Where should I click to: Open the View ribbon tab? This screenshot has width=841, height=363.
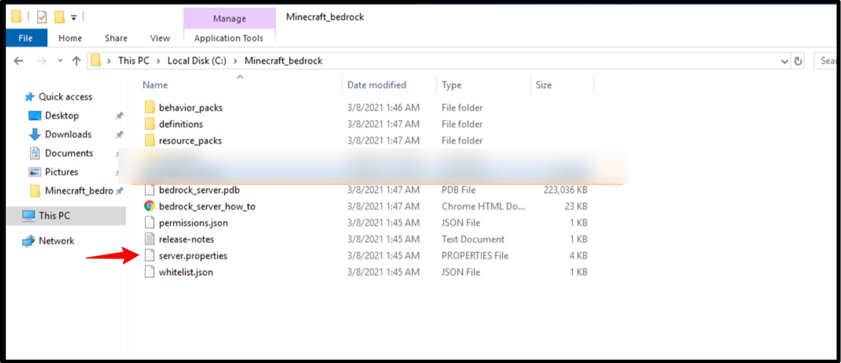(x=160, y=38)
